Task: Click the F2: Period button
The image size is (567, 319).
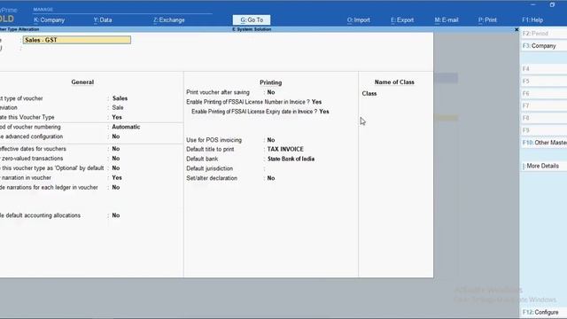Action: point(543,34)
